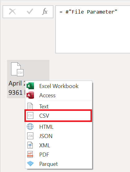Click the green Excel Workbook icon
Screen dimensions: 130x172
pyautogui.click(x=30, y=86)
